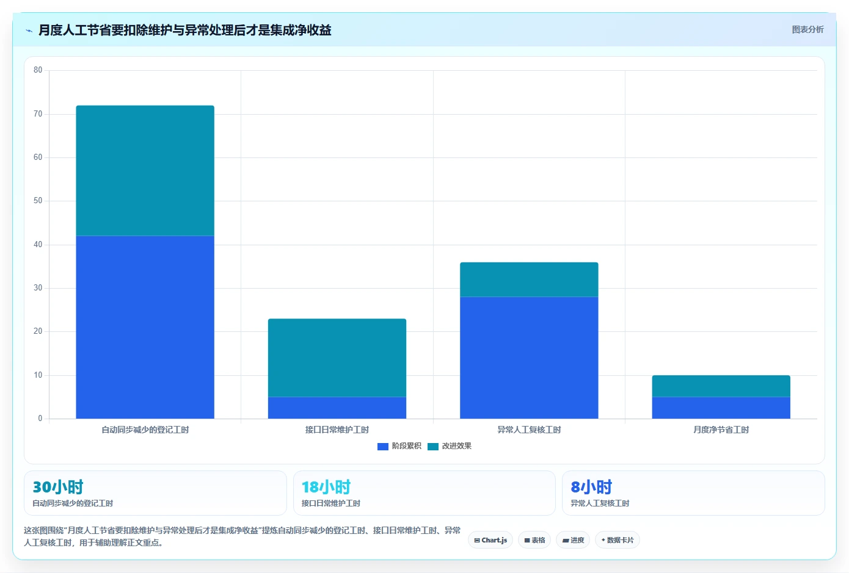Select the teal segment of the 自动同步减少的登记工时 bar

(x=145, y=171)
